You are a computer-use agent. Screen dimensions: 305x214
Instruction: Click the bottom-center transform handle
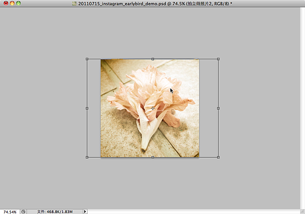152,157
